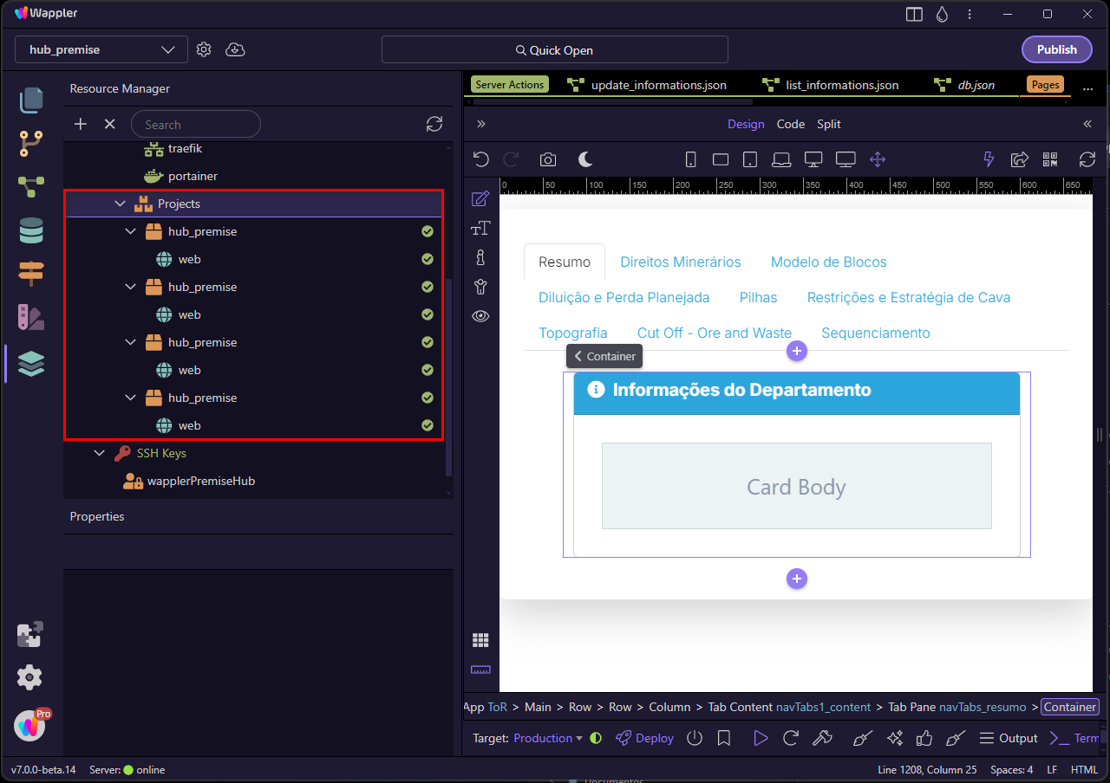Open the hub_premise project dropdown
The width and height of the screenshot is (1110, 783).
pyautogui.click(x=101, y=49)
